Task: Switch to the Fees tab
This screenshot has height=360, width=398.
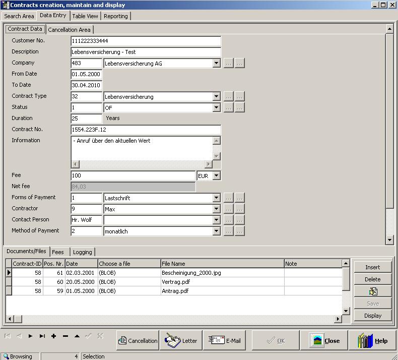Action: point(58,252)
